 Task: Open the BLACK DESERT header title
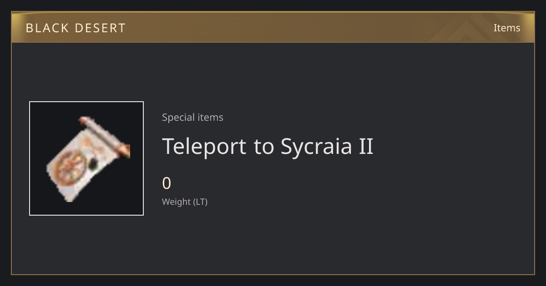pyautogui.click(x=76, y=28)
